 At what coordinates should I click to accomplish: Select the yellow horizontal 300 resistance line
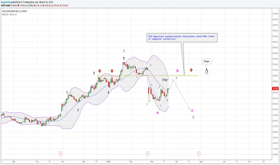(x=147, y=76)
